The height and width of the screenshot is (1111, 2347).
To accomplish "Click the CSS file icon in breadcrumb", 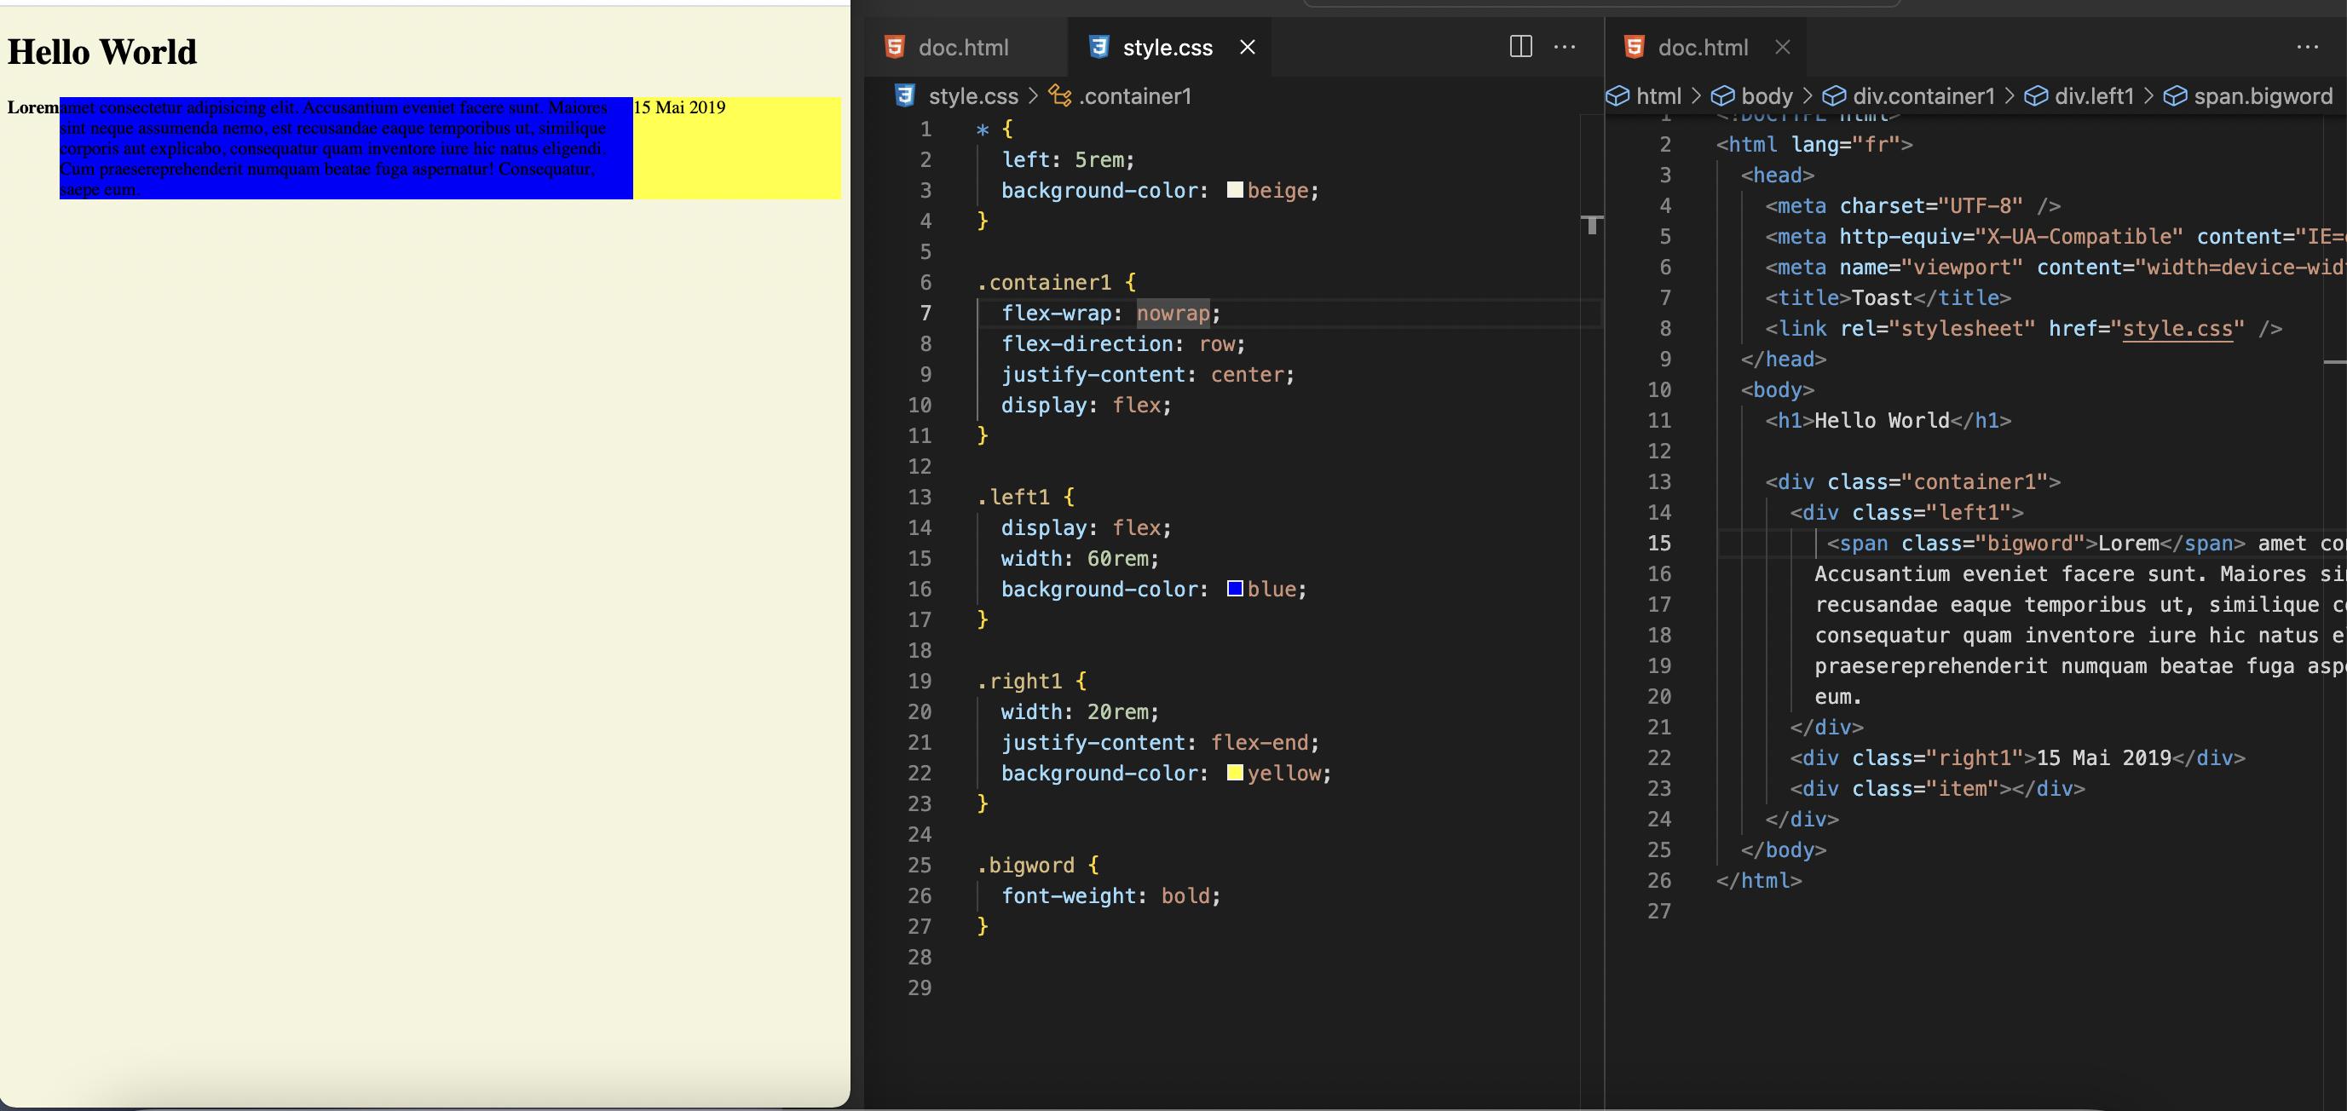I will click(905, 95).
